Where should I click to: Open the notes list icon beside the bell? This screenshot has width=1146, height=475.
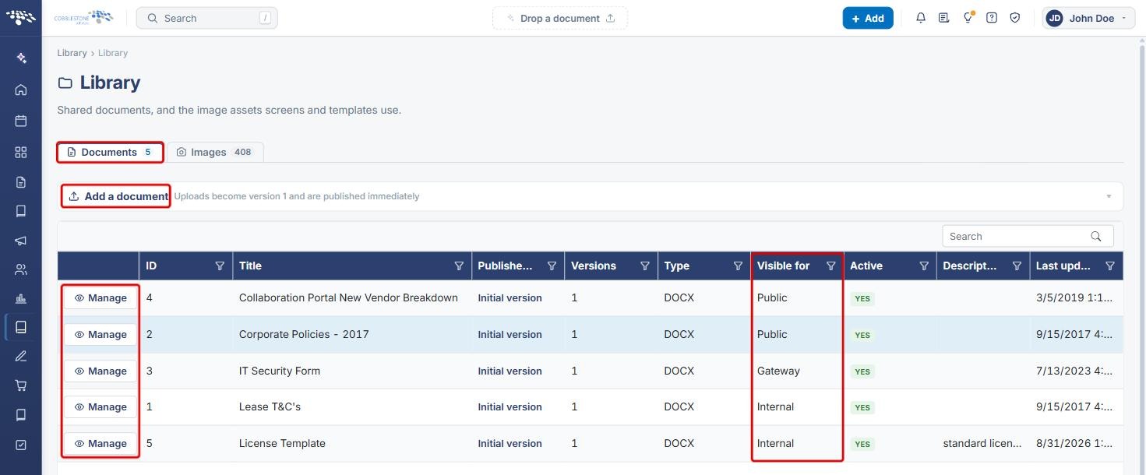tap(944, 18)
